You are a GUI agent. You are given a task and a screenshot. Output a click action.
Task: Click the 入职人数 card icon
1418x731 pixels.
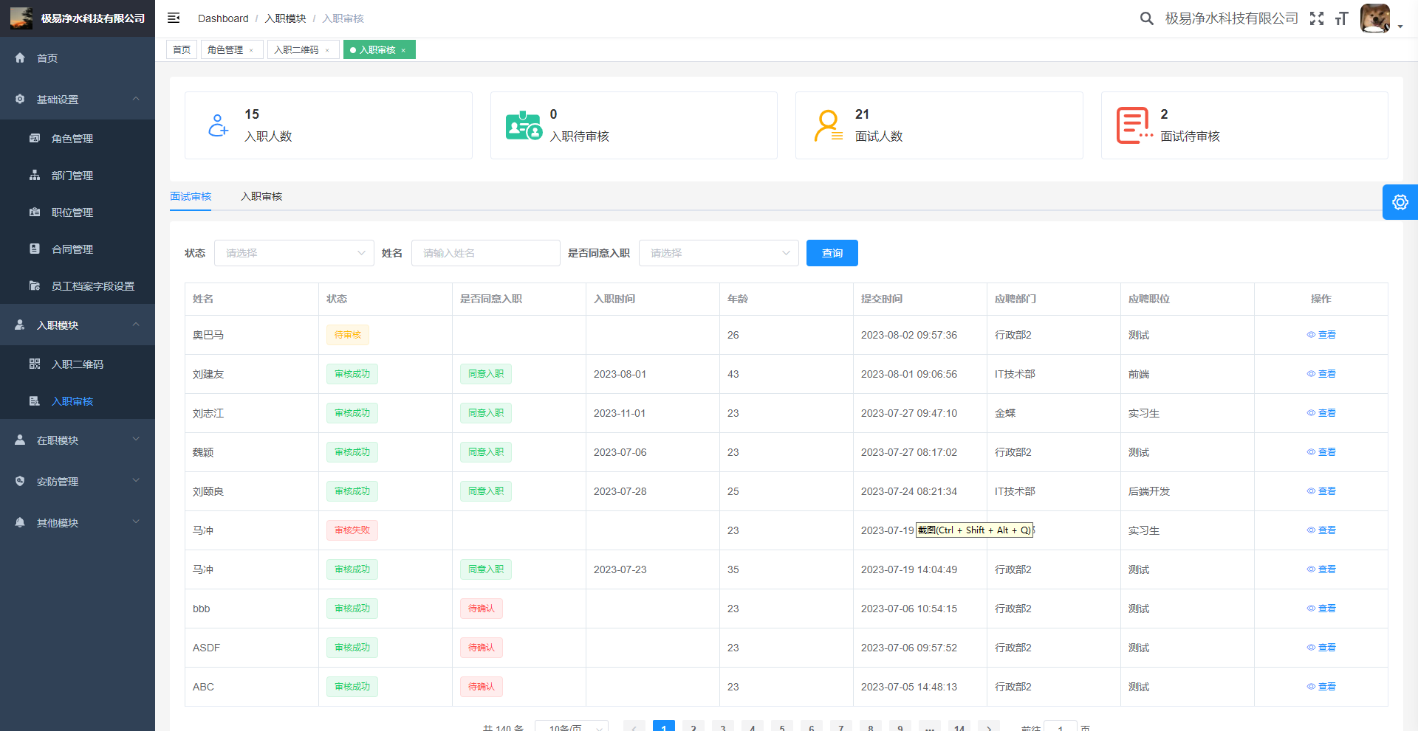click(x=218, y=125)
